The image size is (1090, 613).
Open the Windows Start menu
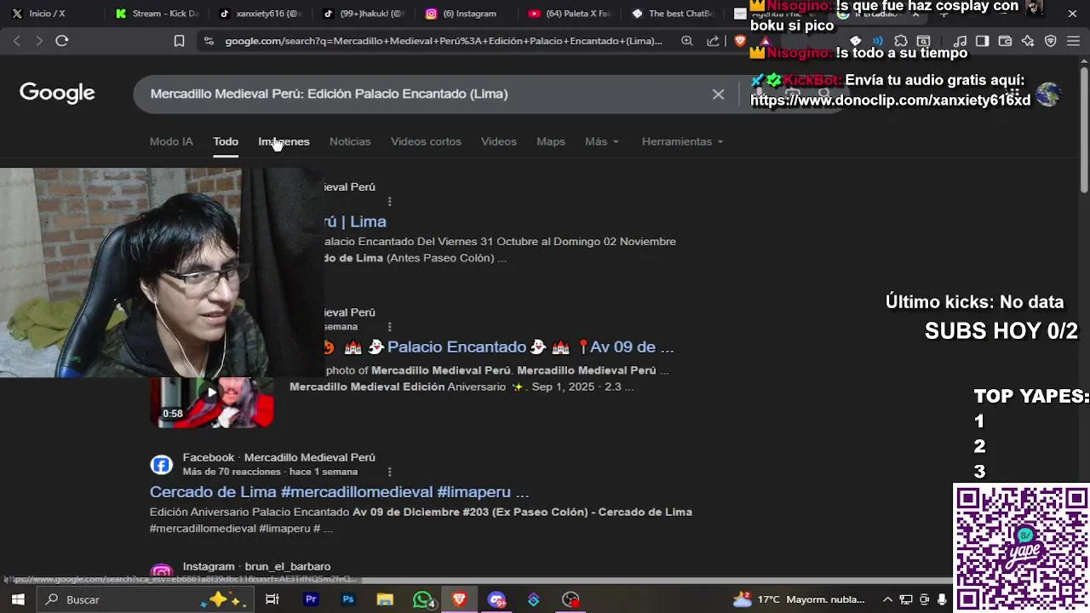[x=17, y=599]
